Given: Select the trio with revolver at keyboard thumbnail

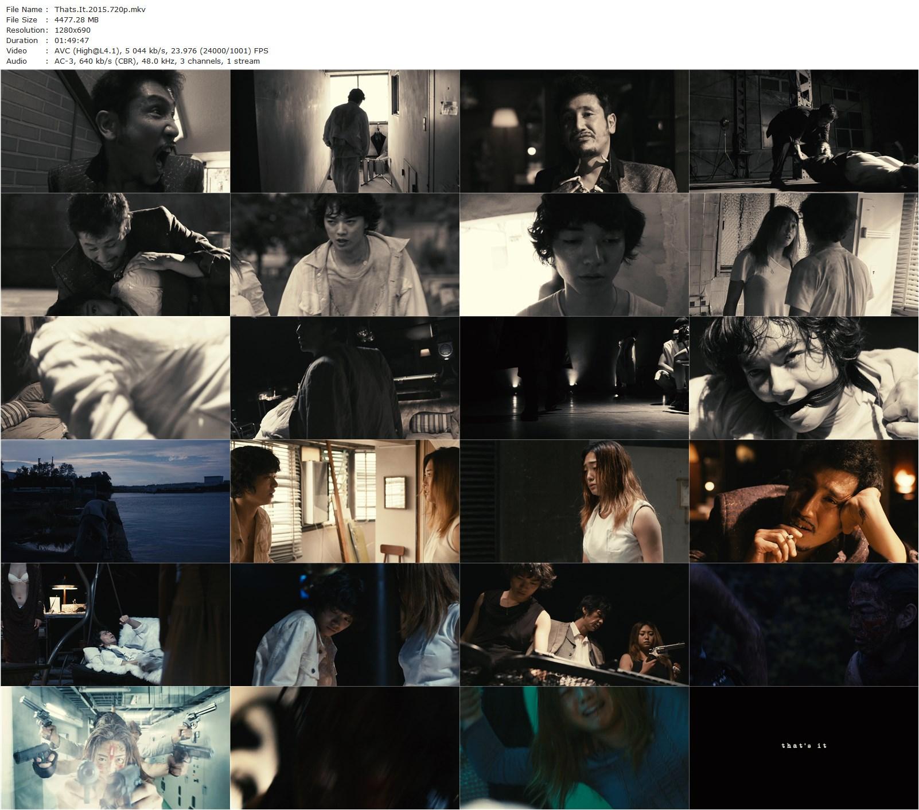Looking at the screenshot, I should (574, 625).
